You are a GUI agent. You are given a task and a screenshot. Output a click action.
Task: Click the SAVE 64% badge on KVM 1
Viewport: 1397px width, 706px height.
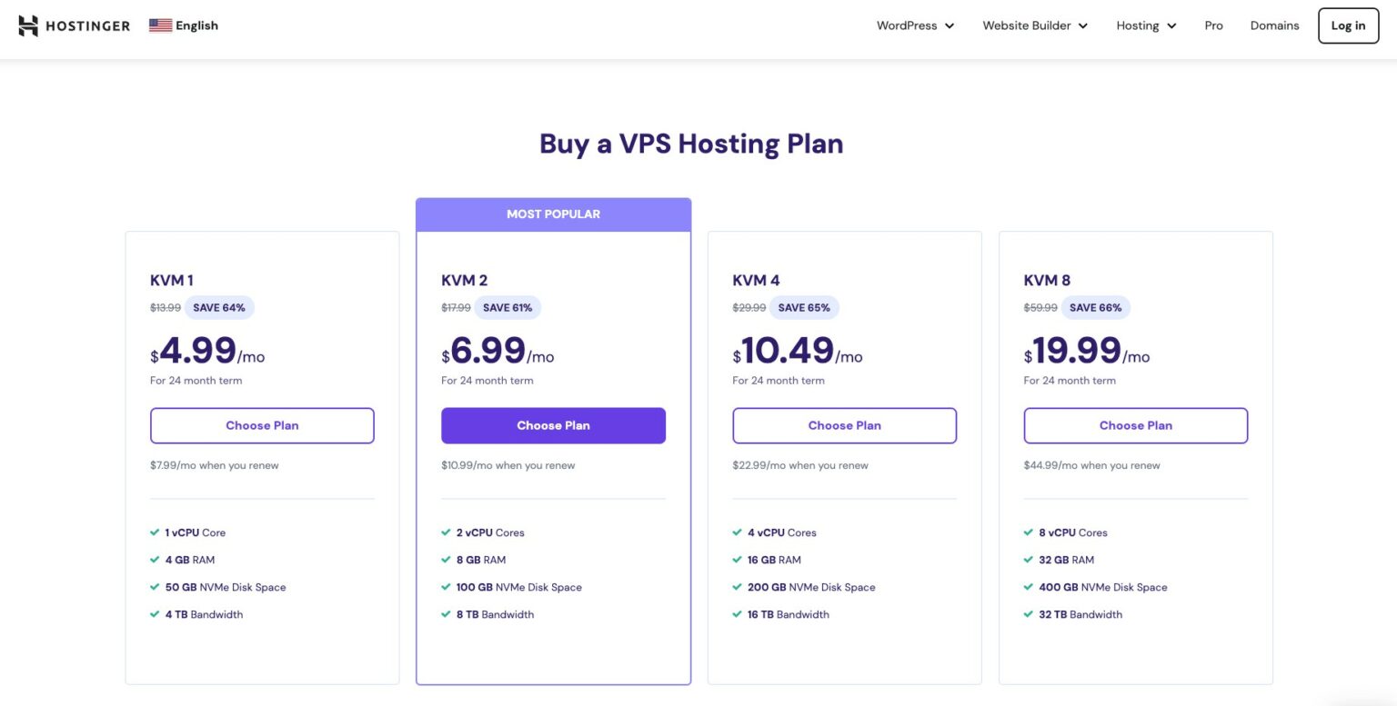tap(219, 307)
